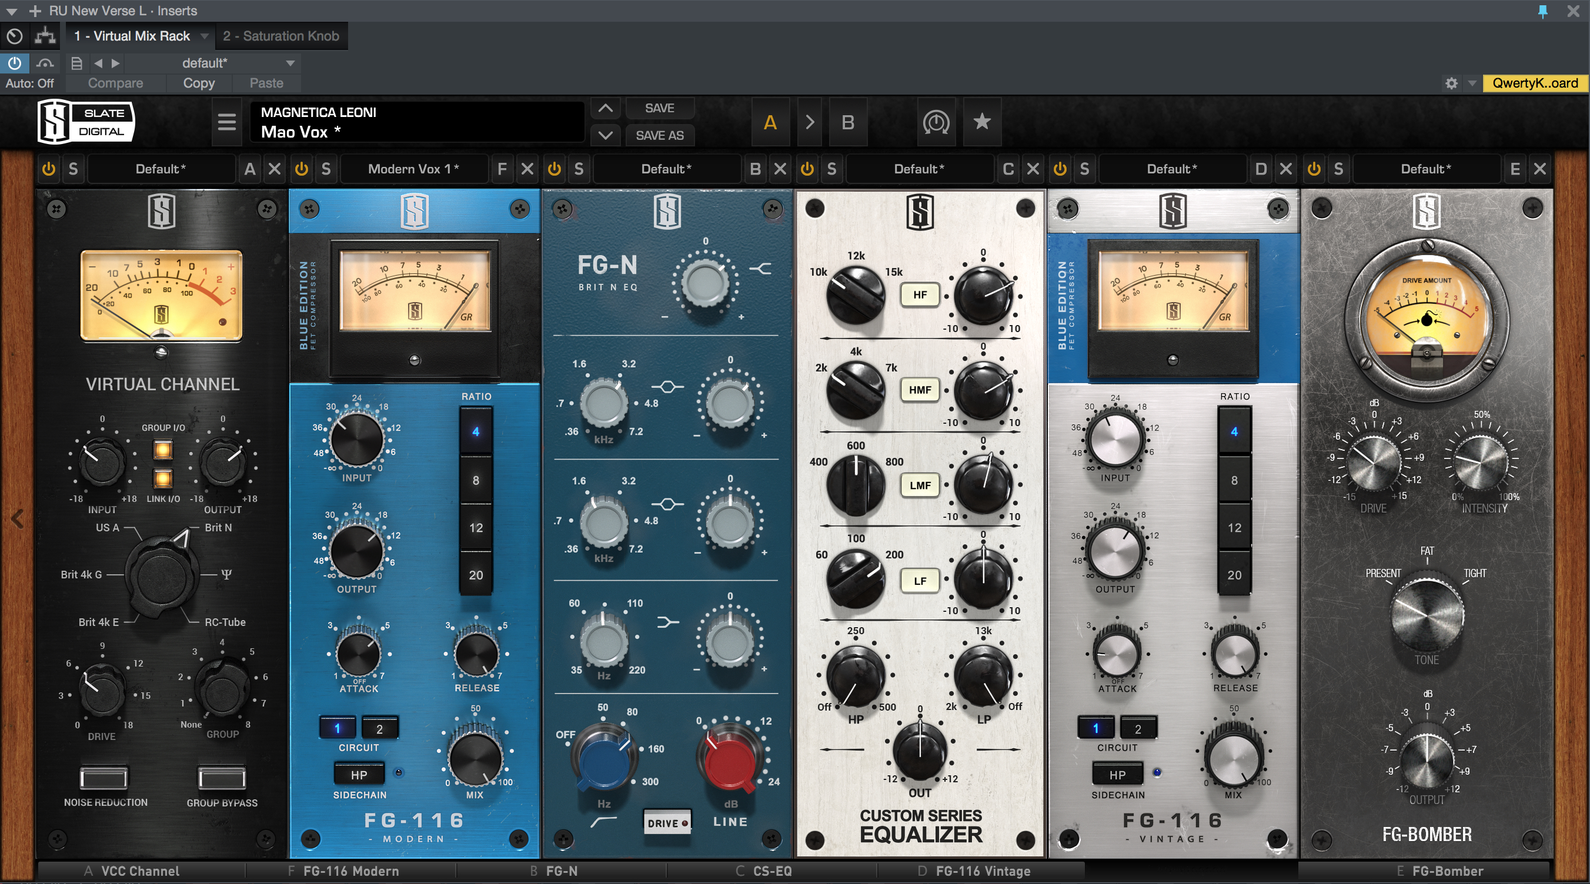Select ratio 8 on FG-116 Modern
Screen dimensions: 1590x884
pyautogui.click(x=476, y=480)
